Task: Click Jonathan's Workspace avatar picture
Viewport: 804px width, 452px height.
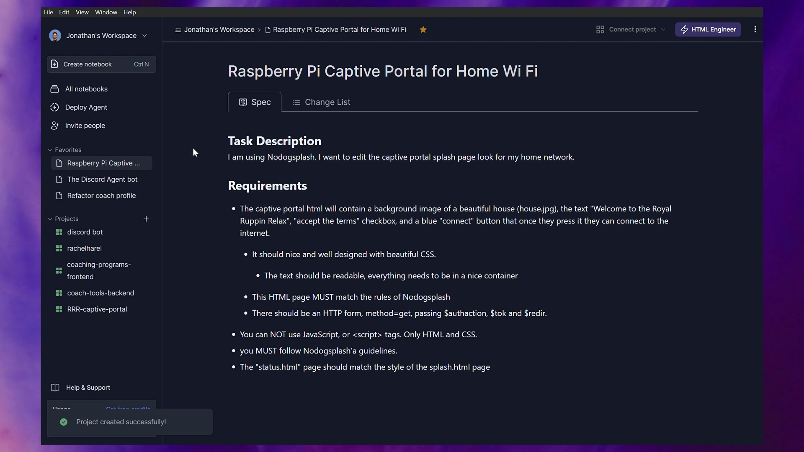Action: pos(55,36)
